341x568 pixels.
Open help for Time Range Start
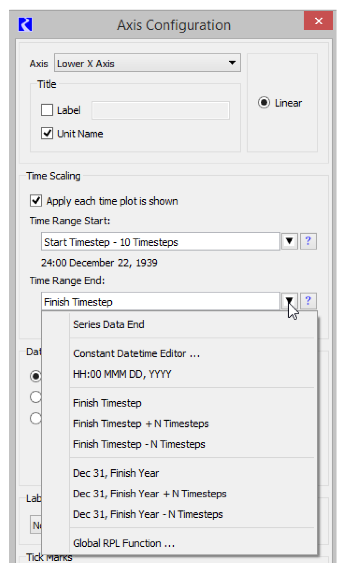coord(308,241)
